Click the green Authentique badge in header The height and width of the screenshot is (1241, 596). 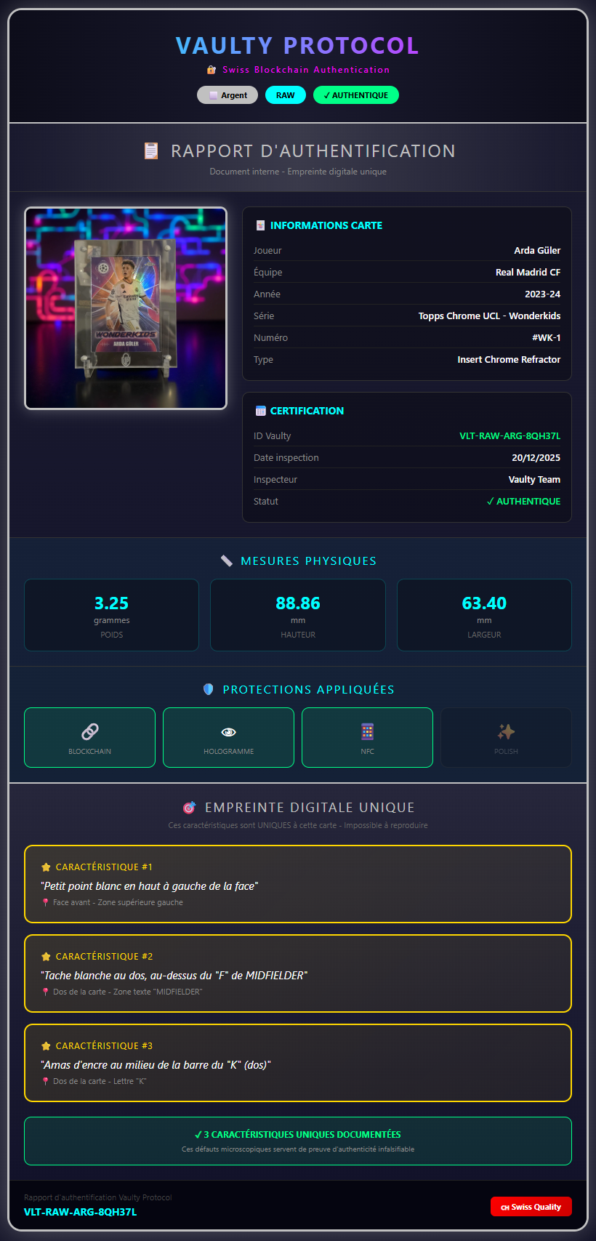(x=356, y=95)
